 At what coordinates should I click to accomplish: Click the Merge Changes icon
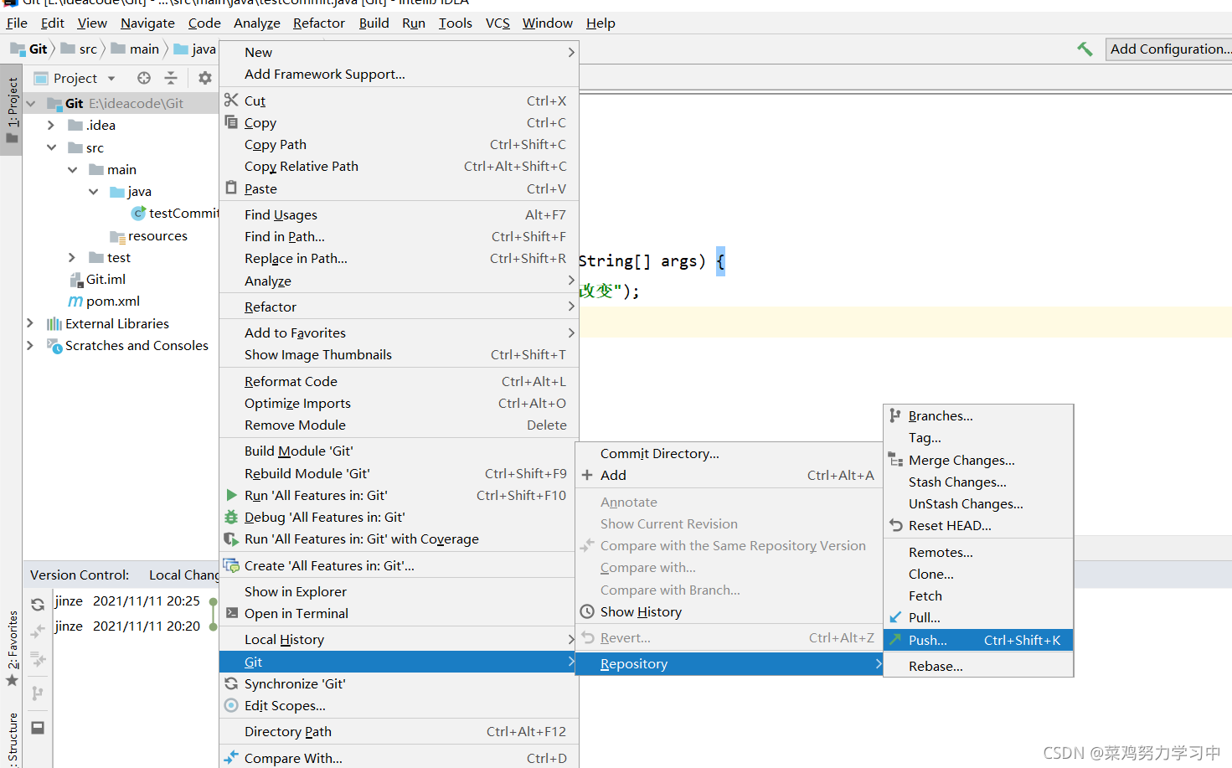[895, 460]
